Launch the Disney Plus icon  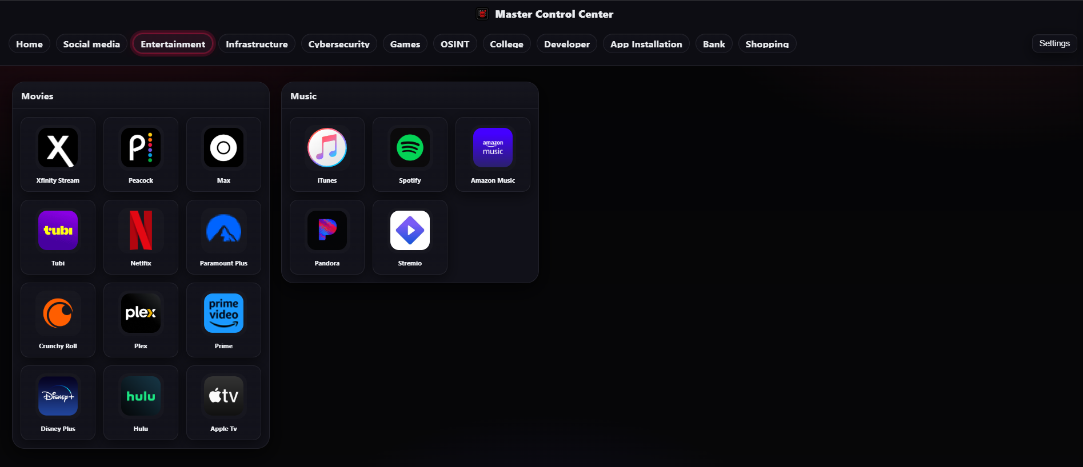click(x=58, y=396)
